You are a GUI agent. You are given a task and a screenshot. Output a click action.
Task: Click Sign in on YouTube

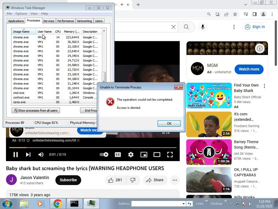coord(255,27)
